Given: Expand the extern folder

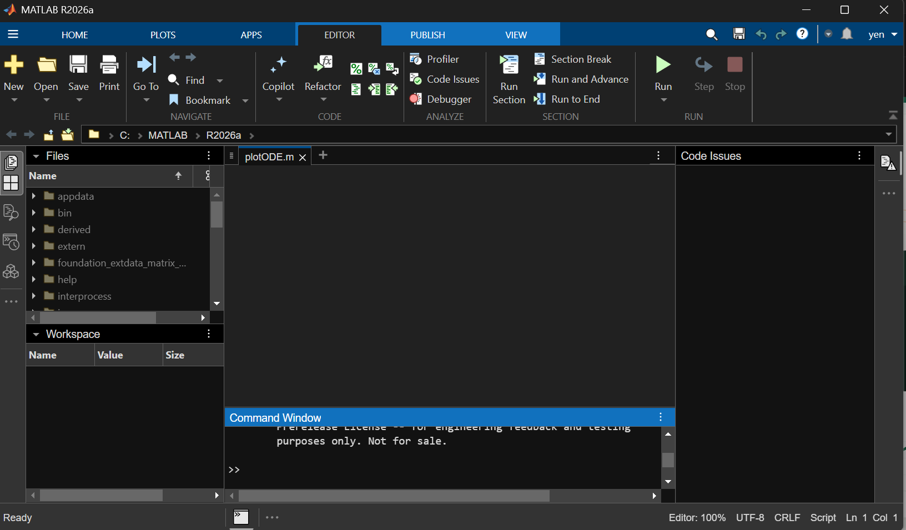Looking at the screenshot, I should 34,246.
